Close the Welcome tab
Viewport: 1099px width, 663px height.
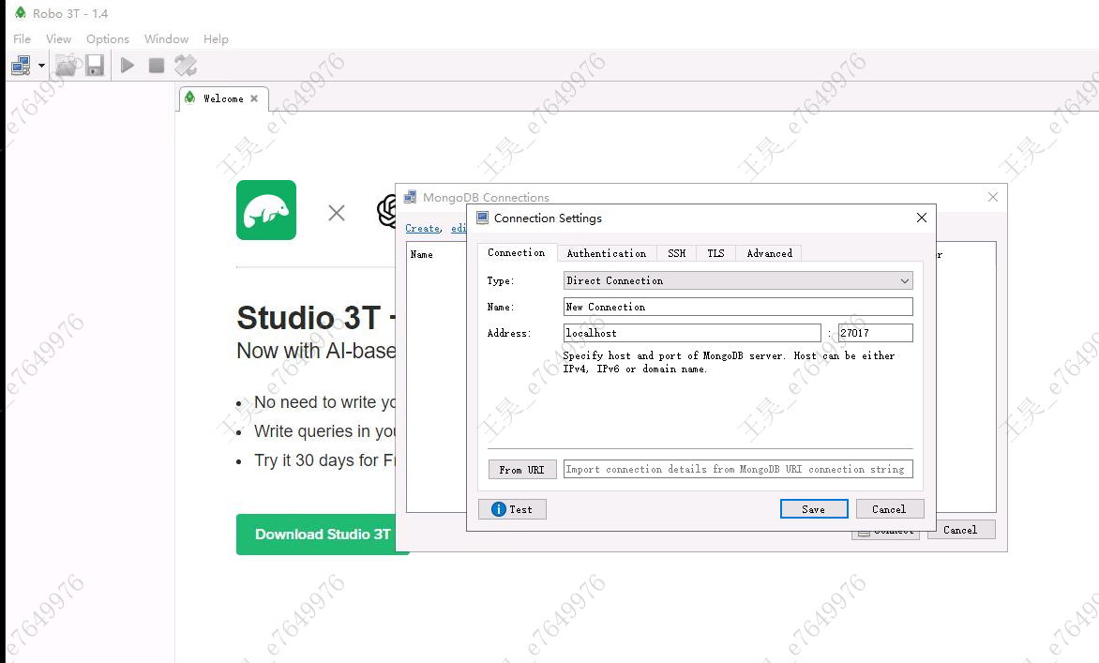coord(254,98)
